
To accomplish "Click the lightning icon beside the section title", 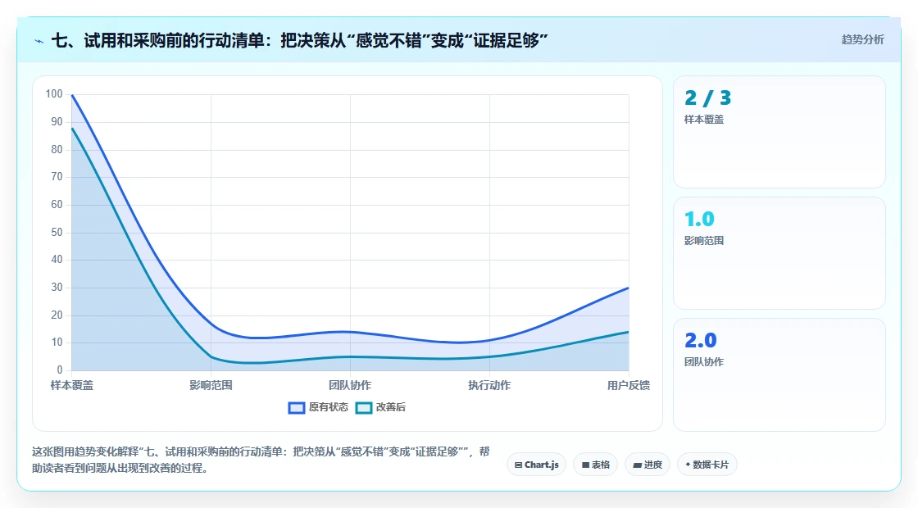I will point(39,41).
